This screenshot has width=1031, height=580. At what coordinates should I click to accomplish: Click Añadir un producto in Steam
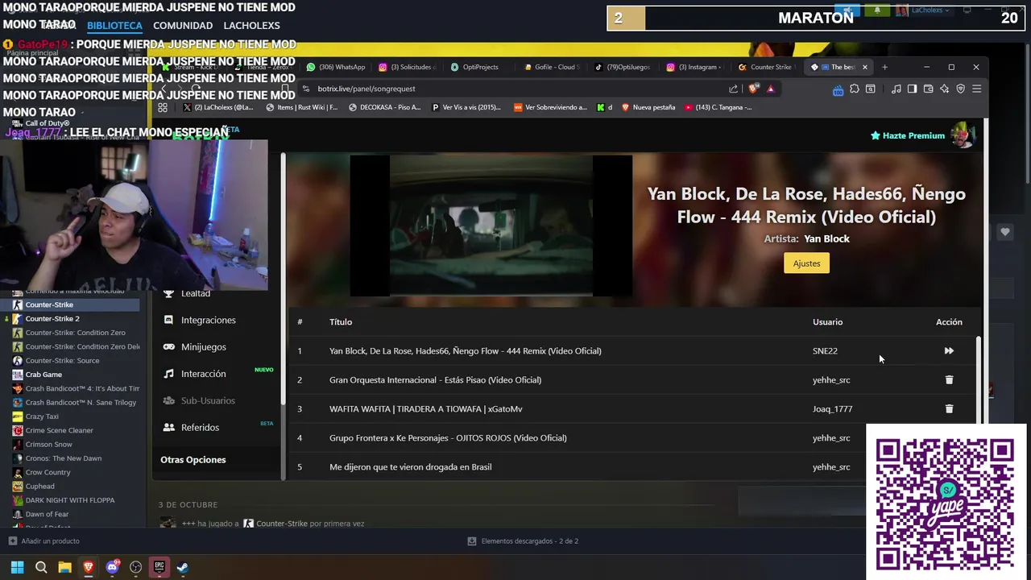click(43, 541)
